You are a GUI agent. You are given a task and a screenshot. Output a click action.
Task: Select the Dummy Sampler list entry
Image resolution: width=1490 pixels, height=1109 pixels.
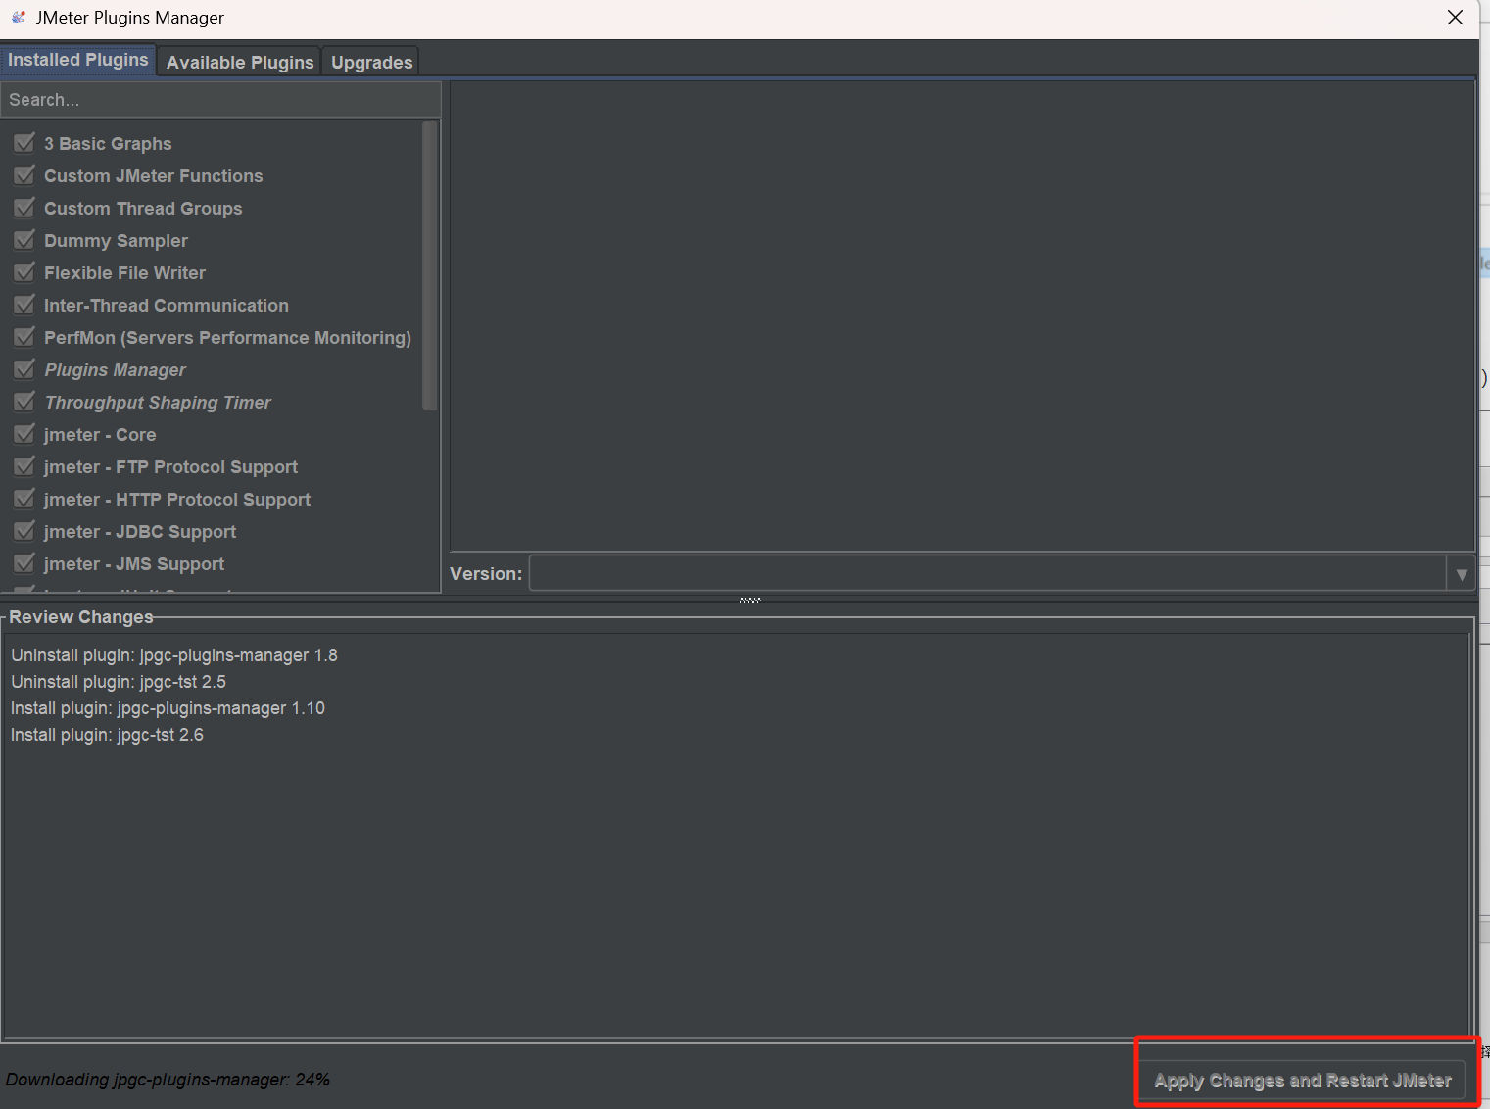point(116,241)
